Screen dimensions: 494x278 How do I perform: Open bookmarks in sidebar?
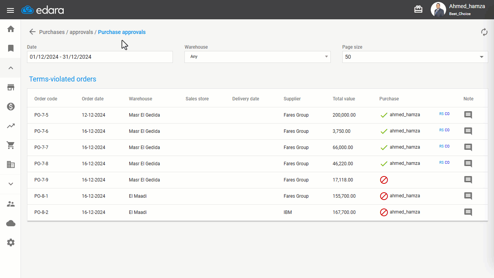coord(11,48)
